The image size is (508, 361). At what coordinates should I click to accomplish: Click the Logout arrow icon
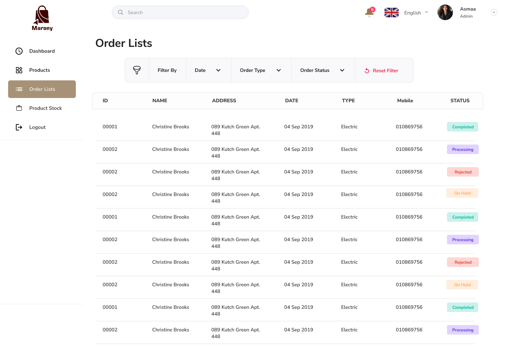[x=19, y=127]
